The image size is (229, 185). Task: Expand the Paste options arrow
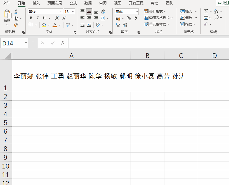pyautogui.click(x=7, y=25)
